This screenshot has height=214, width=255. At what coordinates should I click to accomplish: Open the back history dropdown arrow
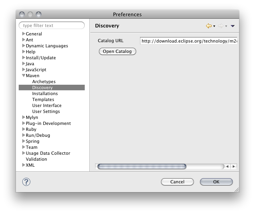pos(214,26)
